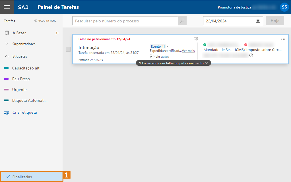Open the A Fazer task list
This screenshot has width=291, height=182.
coord(19,33)
